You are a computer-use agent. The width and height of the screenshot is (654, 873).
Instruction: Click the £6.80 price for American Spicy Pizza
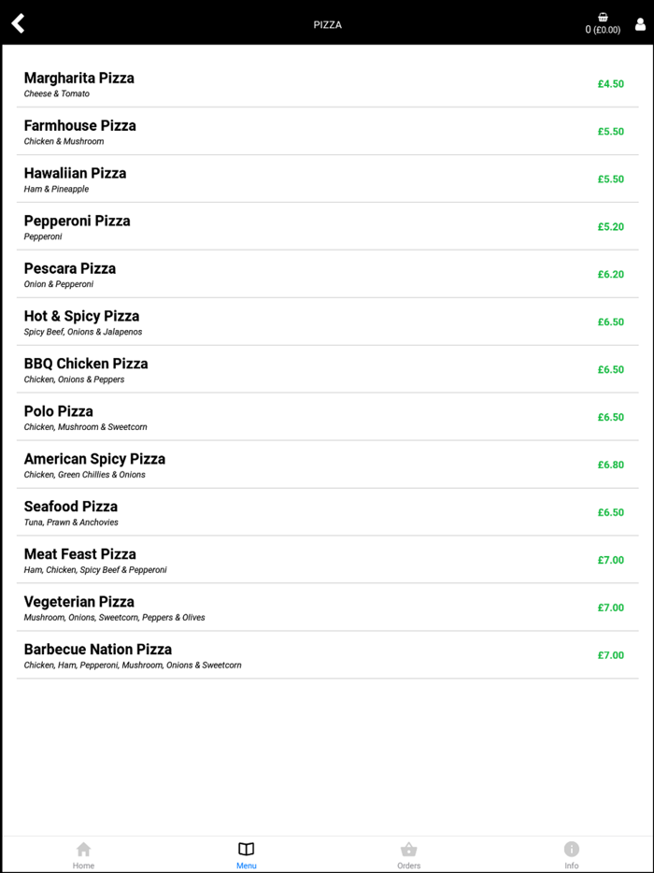click(x=610, y=465)
